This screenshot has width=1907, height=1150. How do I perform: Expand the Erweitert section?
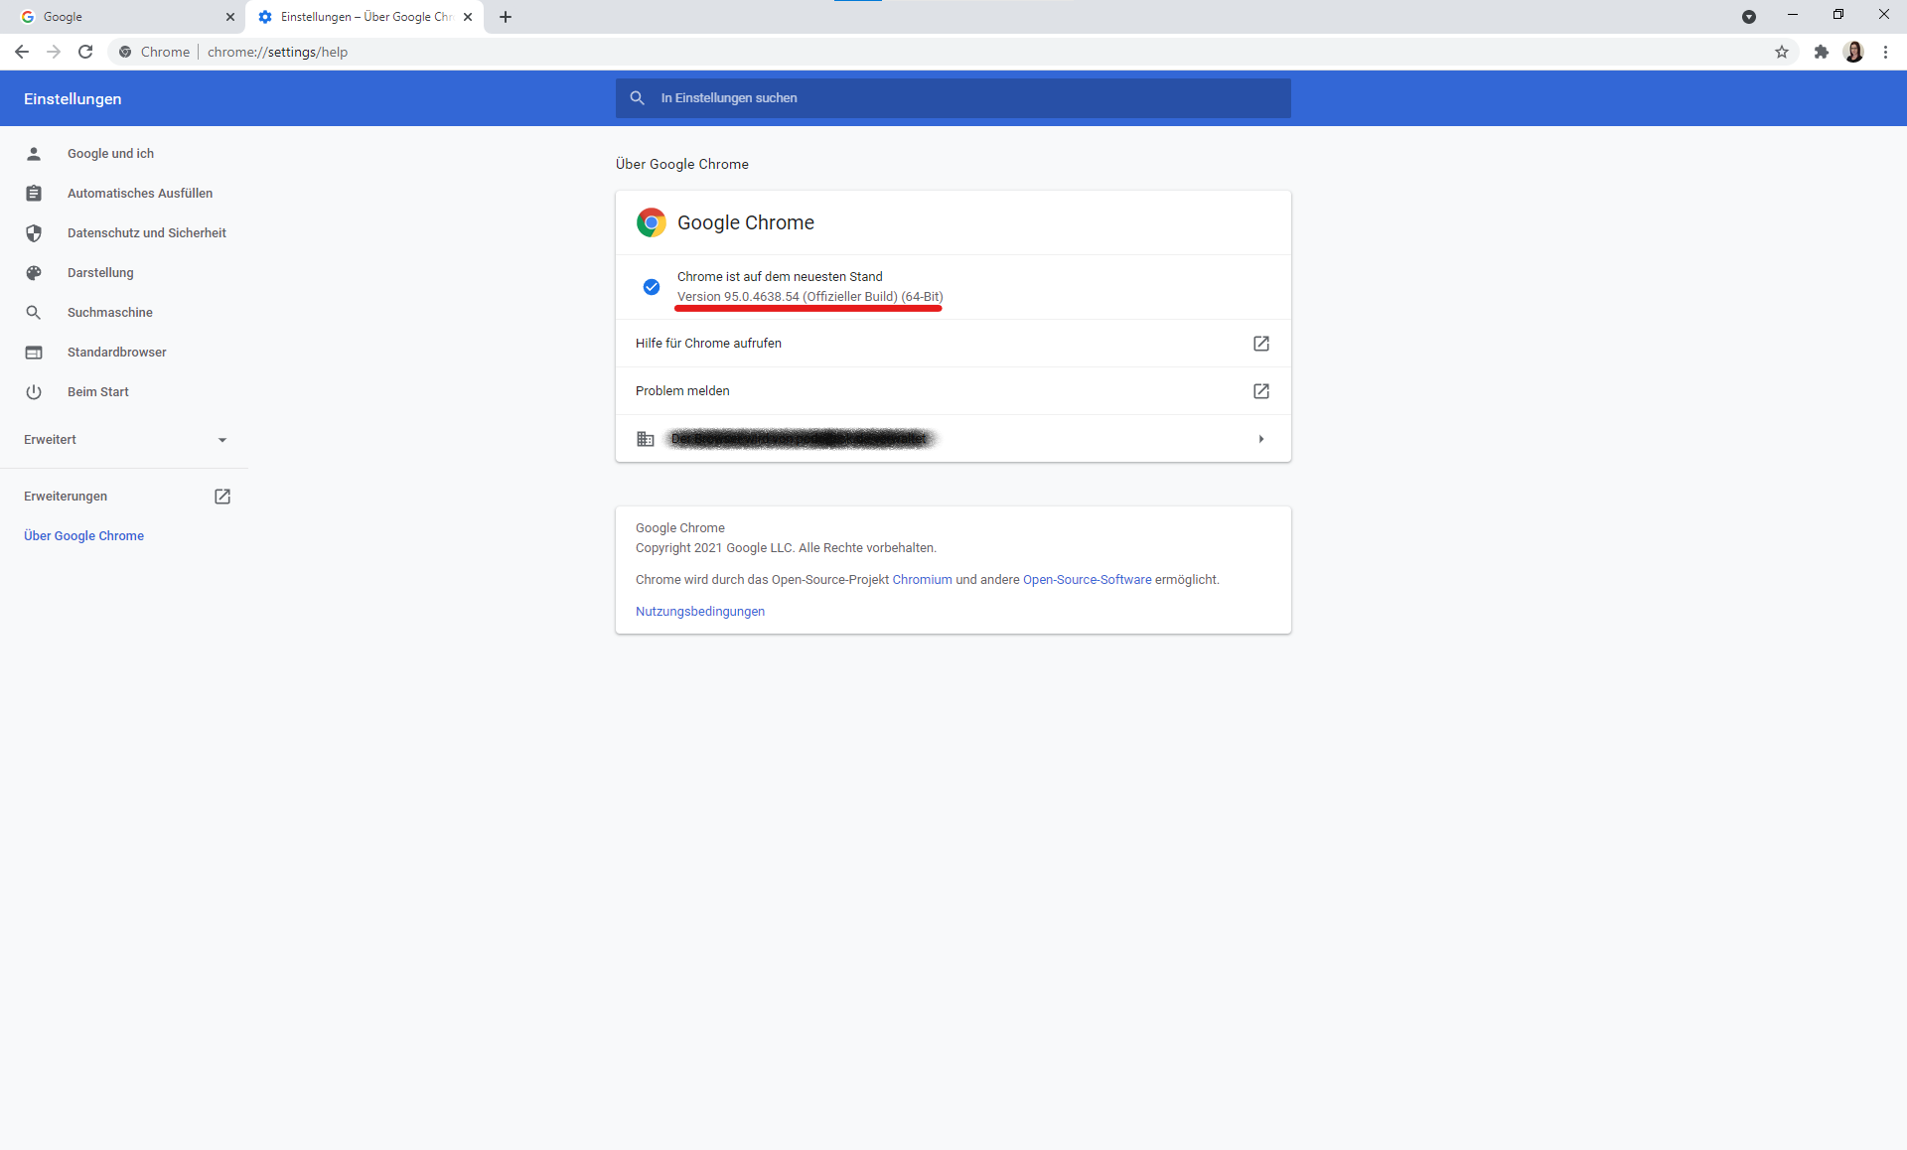click(125, 440)
